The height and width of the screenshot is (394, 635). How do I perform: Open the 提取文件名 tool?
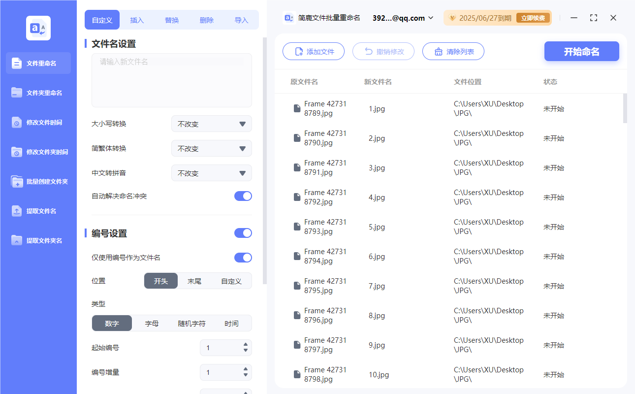coord(38,211)
